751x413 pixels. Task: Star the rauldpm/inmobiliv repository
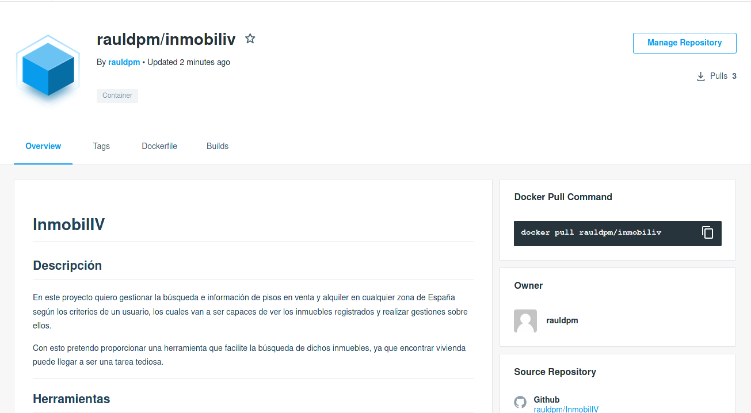point(250,39)
